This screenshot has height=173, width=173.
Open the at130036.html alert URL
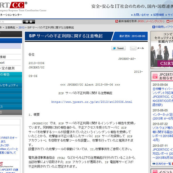click(92, 102)
